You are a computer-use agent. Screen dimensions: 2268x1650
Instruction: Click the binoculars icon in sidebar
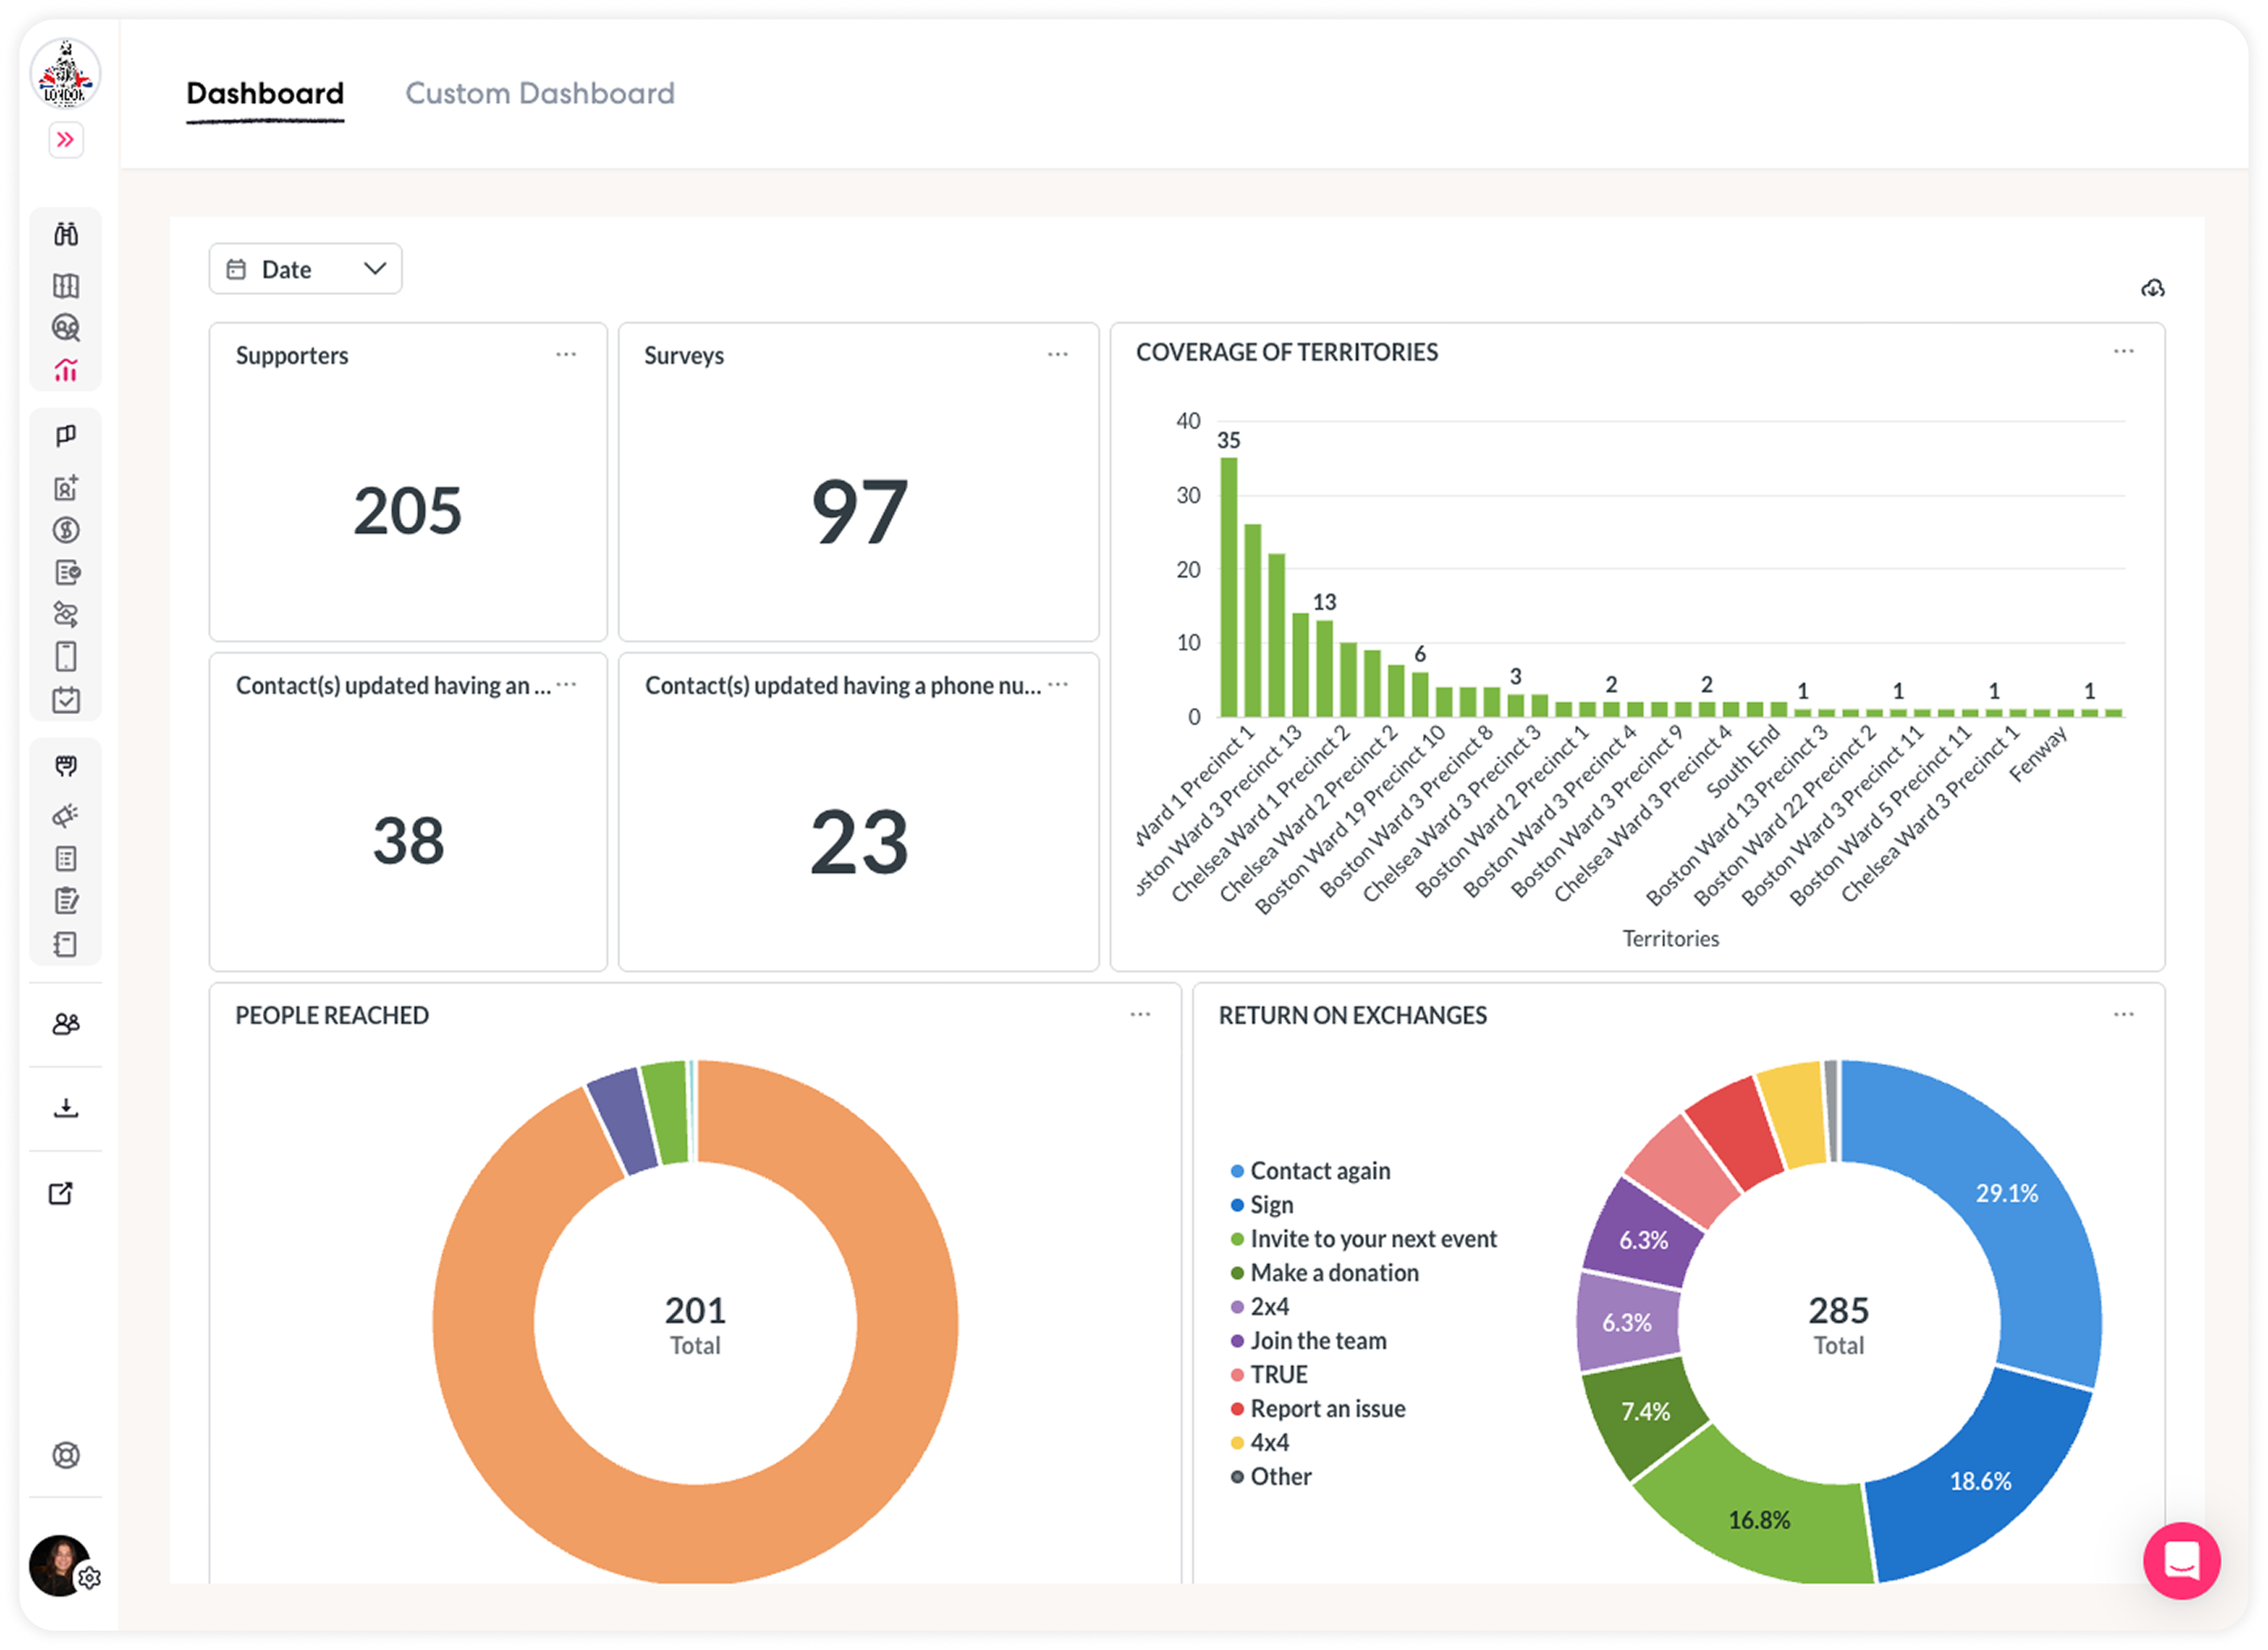(x=66, y=234)
